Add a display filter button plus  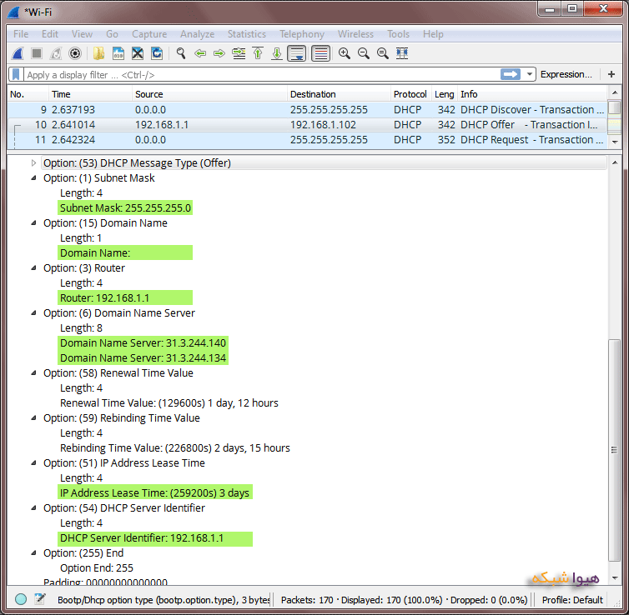[611, 74]
